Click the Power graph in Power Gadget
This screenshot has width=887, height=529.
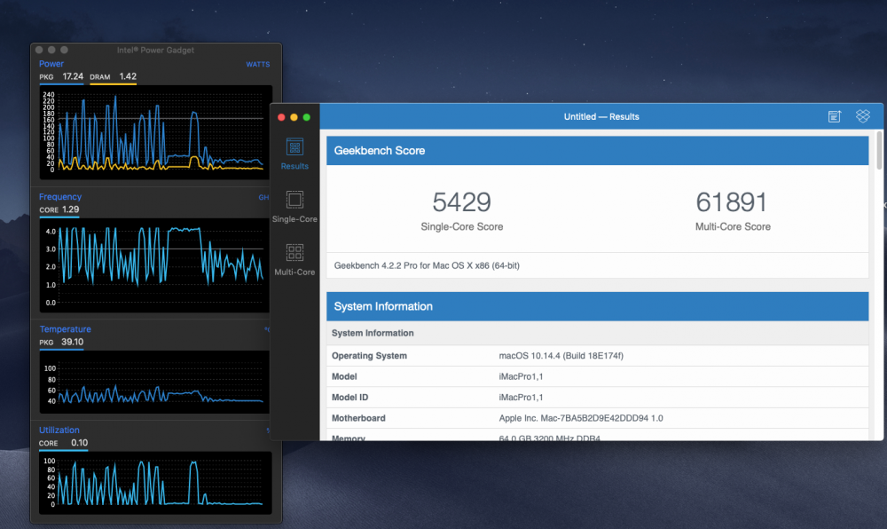point(155,132)
